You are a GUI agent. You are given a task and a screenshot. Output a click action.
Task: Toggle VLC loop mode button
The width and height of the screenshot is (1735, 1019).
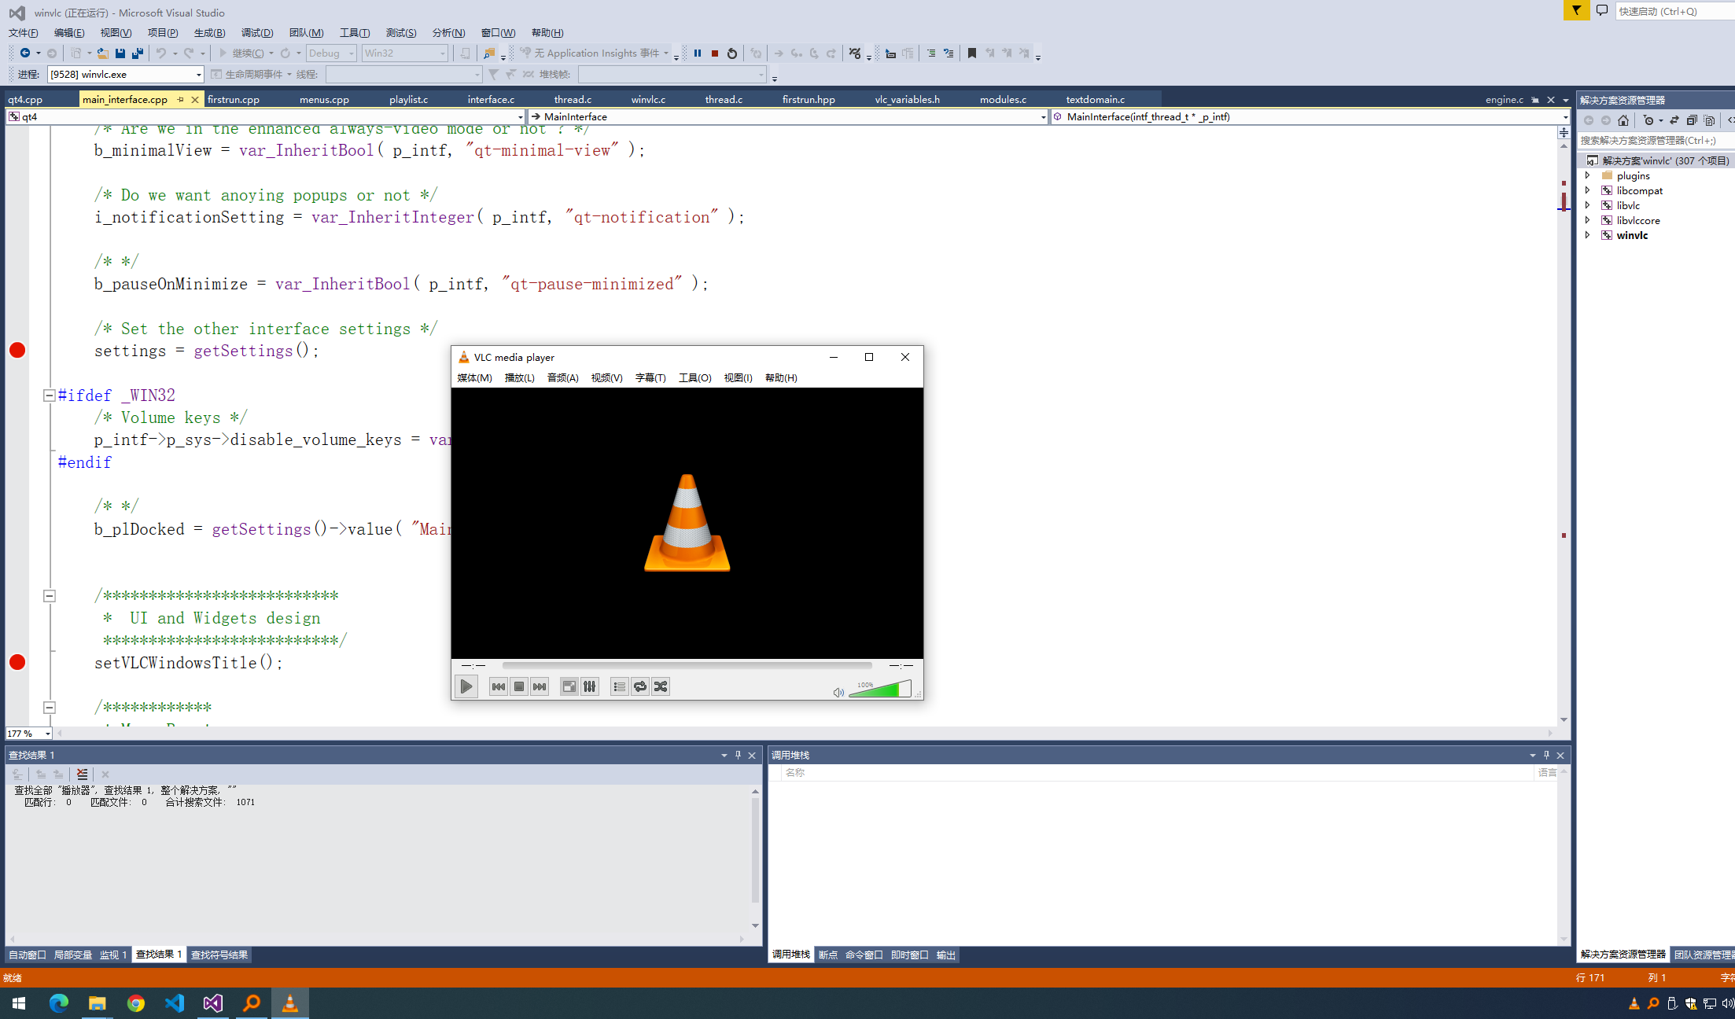click(x=640, y=686)
